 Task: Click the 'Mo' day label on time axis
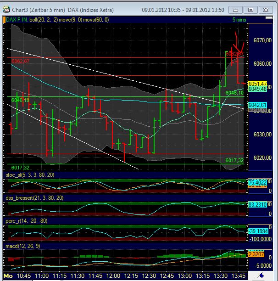click(x=8, y=276)
